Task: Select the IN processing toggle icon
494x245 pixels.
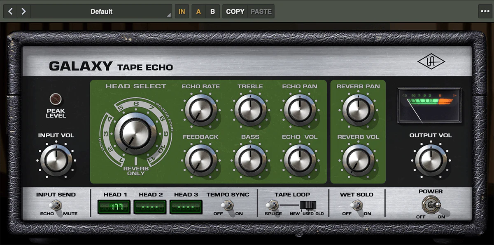Action: pyautogui.click(x=182, y=11)
